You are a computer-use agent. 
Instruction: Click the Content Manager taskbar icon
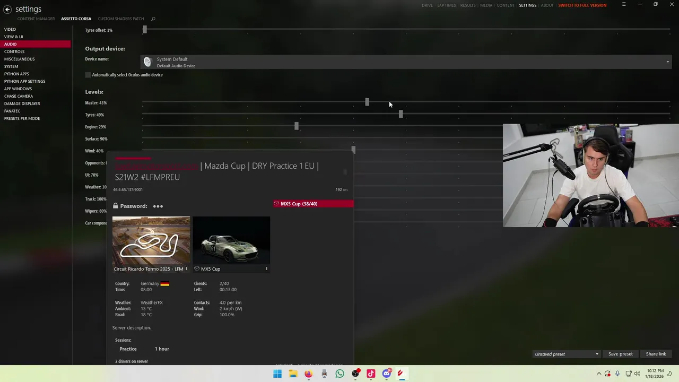click(x=402, y=374)
